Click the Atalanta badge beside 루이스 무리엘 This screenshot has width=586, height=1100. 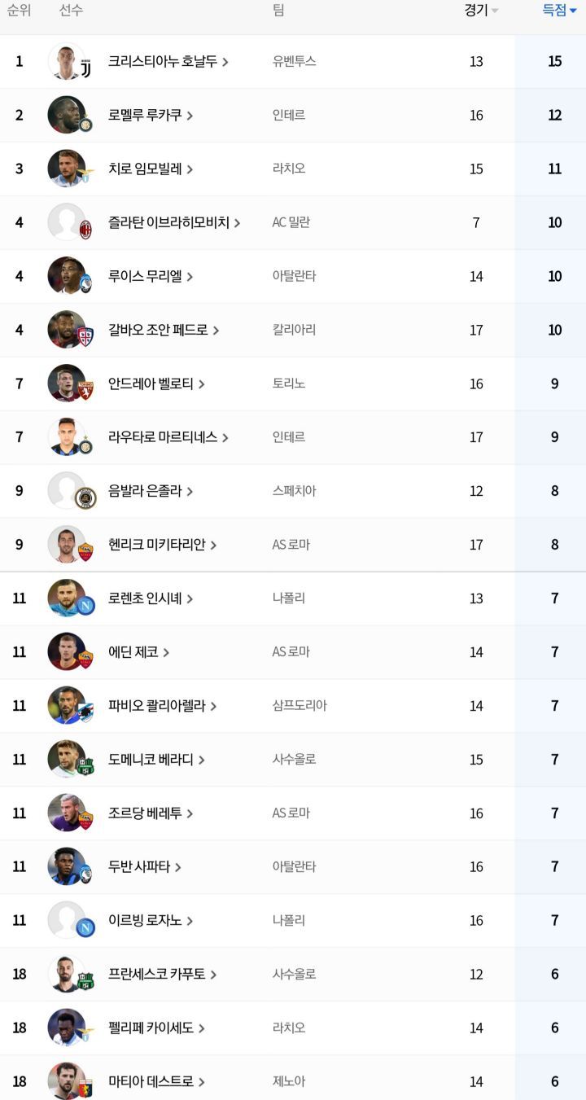point(85,284)
